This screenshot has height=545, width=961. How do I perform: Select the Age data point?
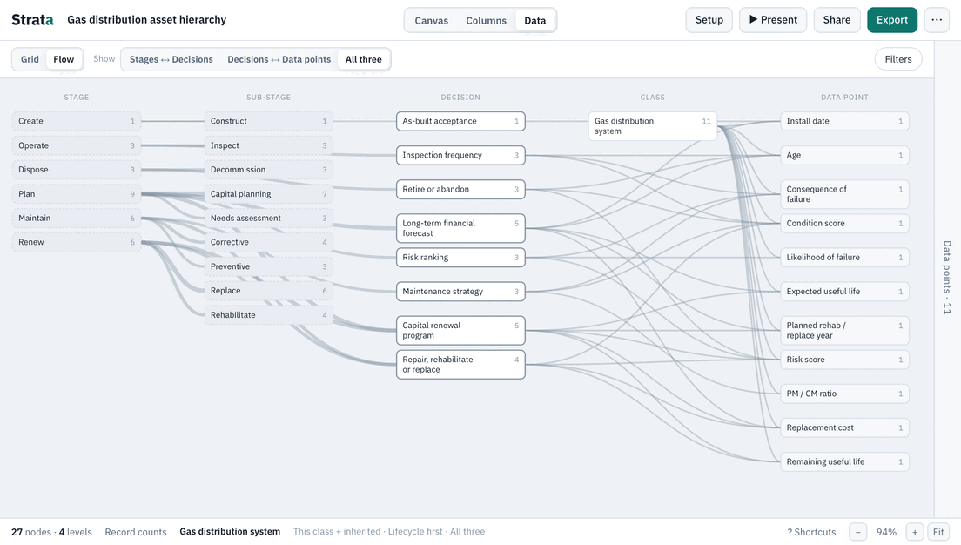(844, 155)
